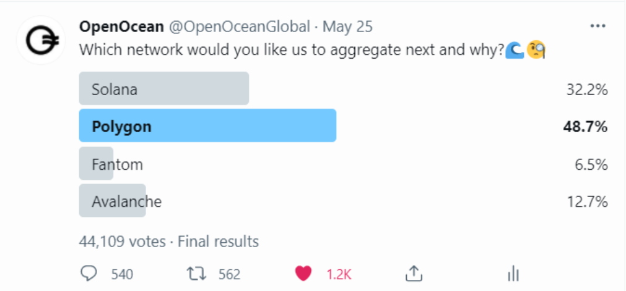Click the retweet arrows icon
The image size is (626, 291).
(196, 274)
